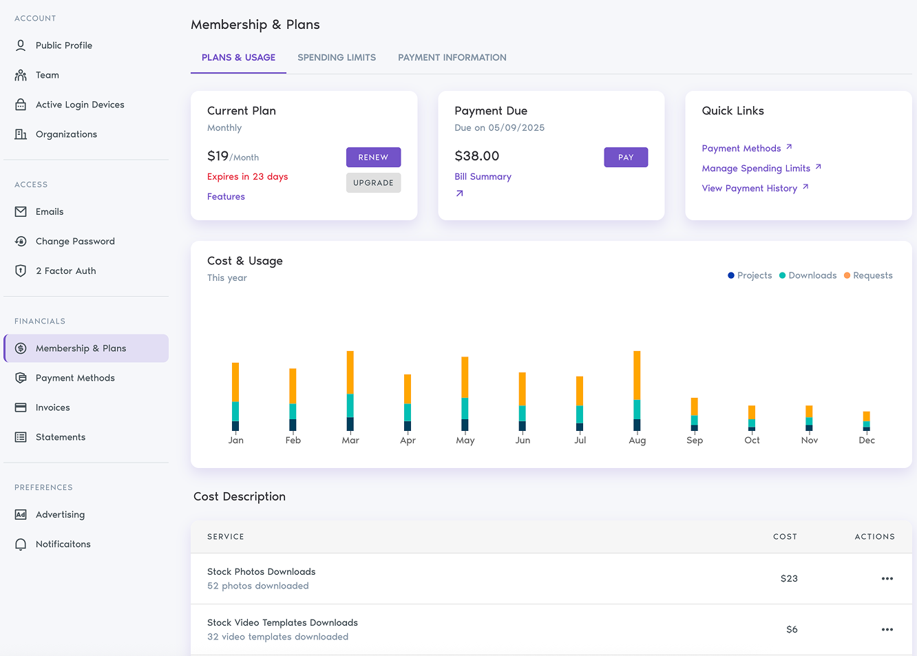Open the Payment Methods card icon
The image size is (917, 656).
click(x=21, y=377)
